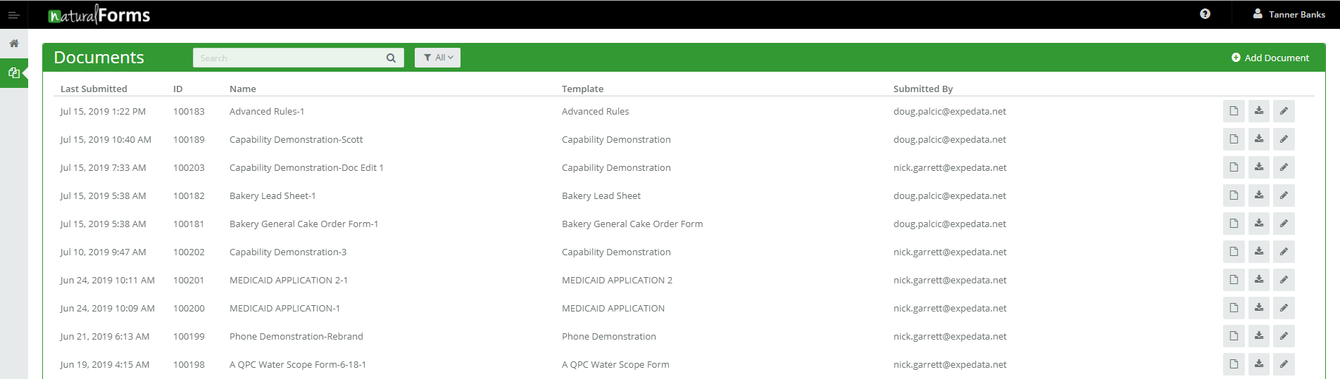
Task: Sort by ID column header
Action: pos(178,89)
